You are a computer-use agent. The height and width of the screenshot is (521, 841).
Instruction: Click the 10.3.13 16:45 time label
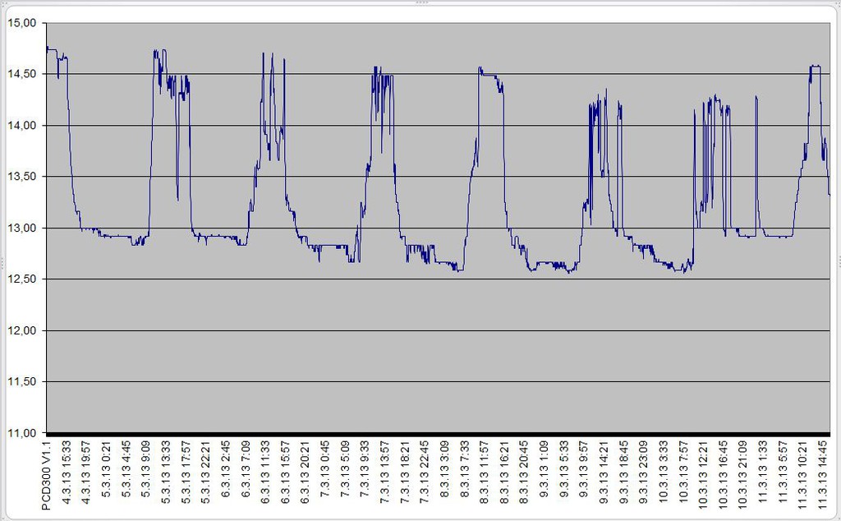(x=723, y=476)
